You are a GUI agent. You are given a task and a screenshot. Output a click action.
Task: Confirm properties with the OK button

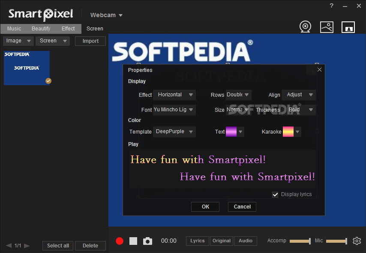205,207
